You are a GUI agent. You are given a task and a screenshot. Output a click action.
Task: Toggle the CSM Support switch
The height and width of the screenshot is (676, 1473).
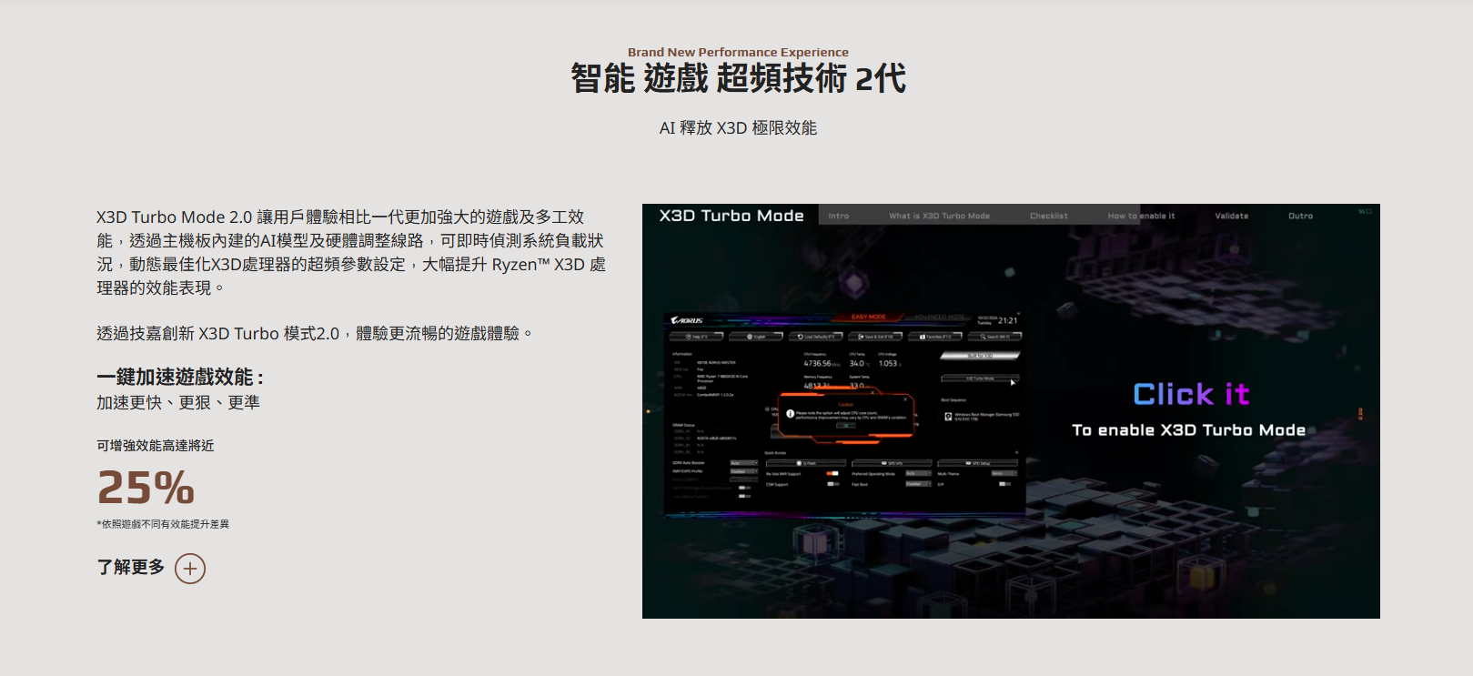pyautogui.click(x=832, y=484)
